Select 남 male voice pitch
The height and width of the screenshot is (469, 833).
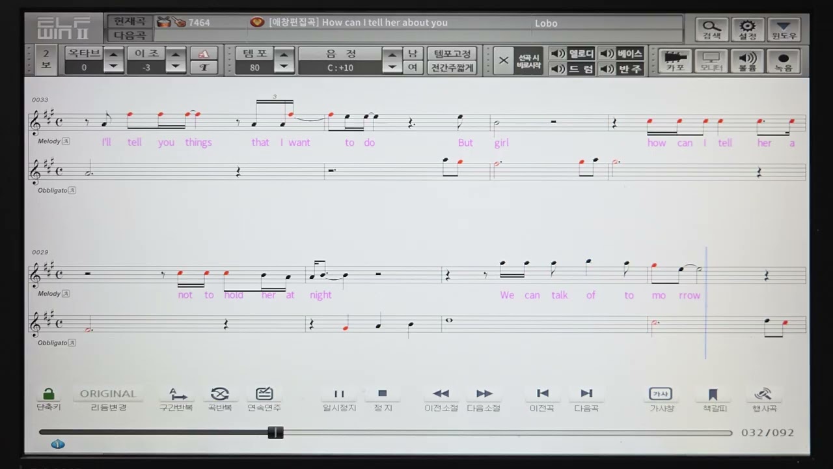(413, 53)
